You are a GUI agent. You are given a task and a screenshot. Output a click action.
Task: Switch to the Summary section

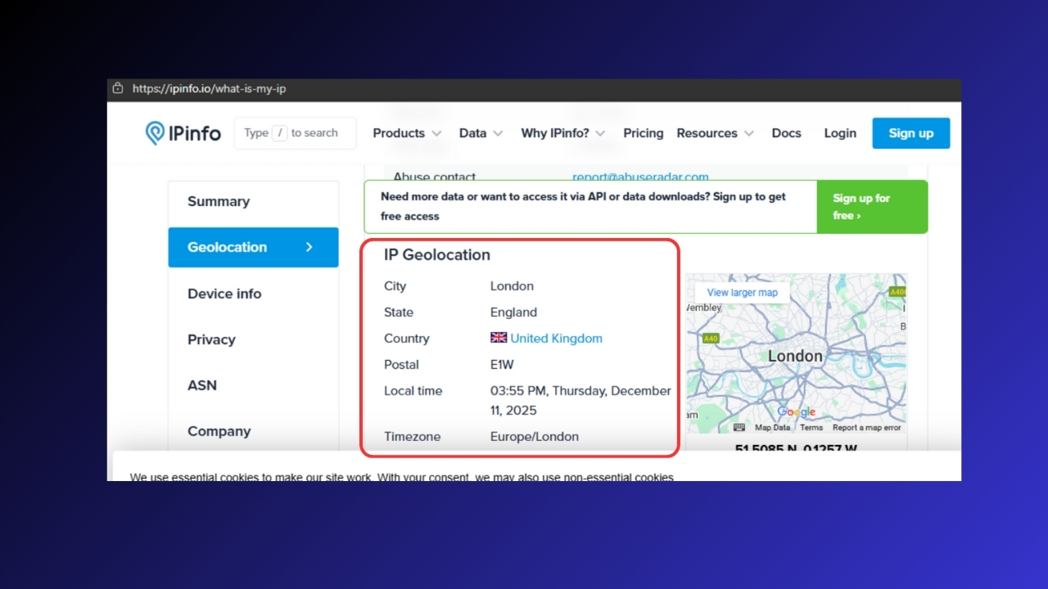tap(253, 202)
